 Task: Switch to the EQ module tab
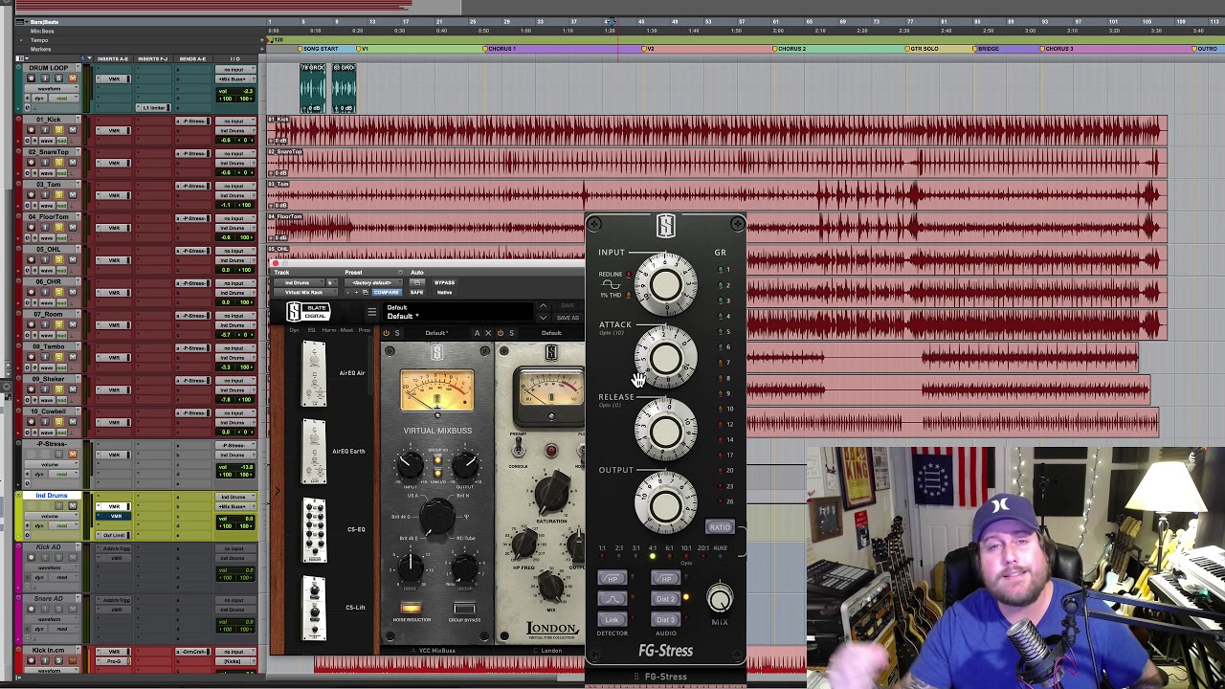311,330
